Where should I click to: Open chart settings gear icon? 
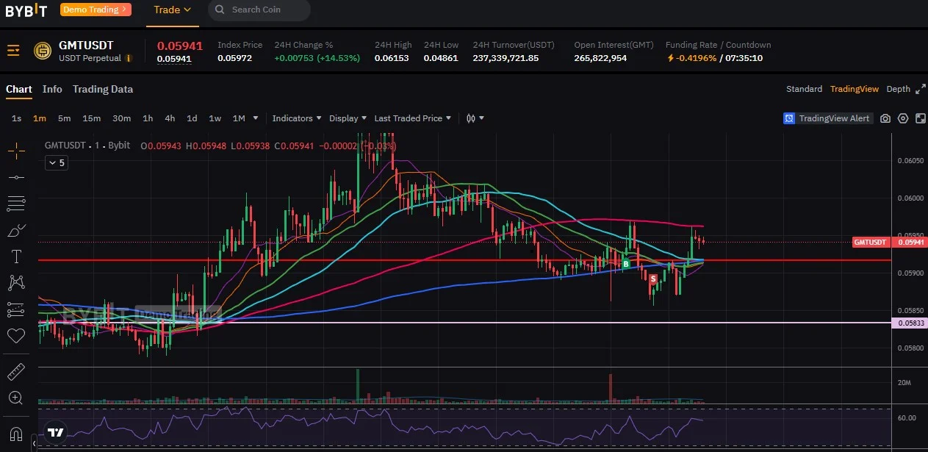[903, 118]
